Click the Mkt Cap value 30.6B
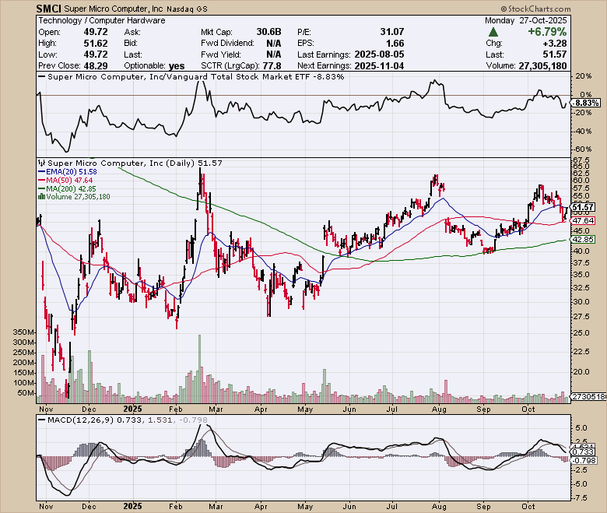The height and width of the screenshot is (513, 607). (x=268, y=32)
